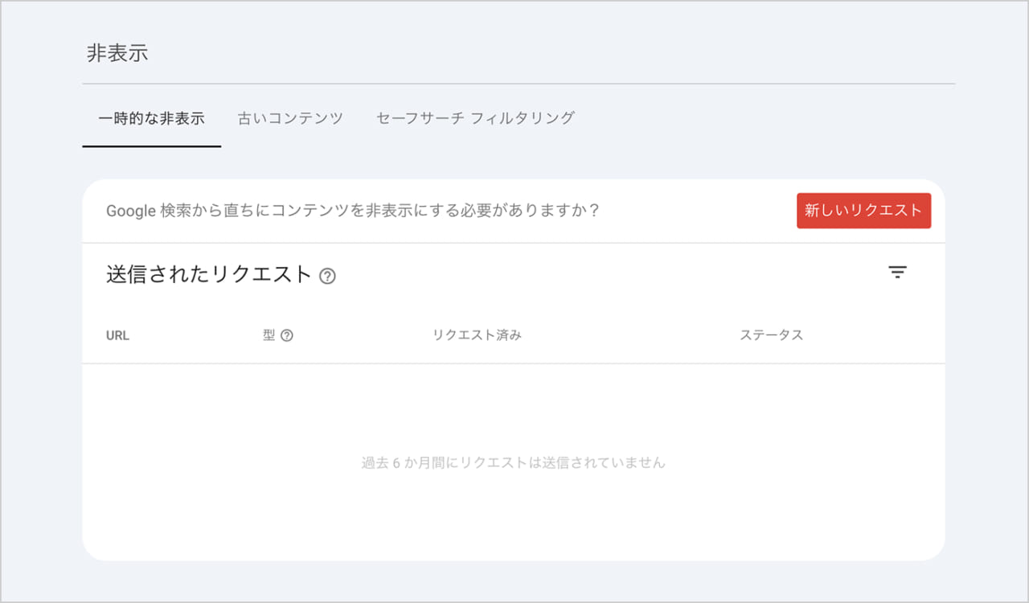This screenshot has height=603, width=1029.
Task: Switch to the 古いコンテンツ tab
Action: pyautogui.click(x=290, y=118)
